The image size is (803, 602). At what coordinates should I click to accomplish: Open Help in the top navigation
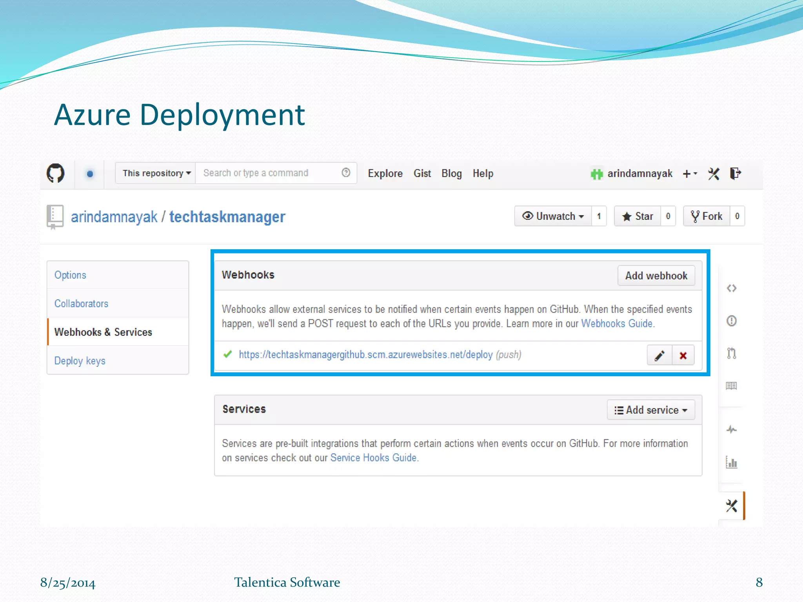pos(483,173)
